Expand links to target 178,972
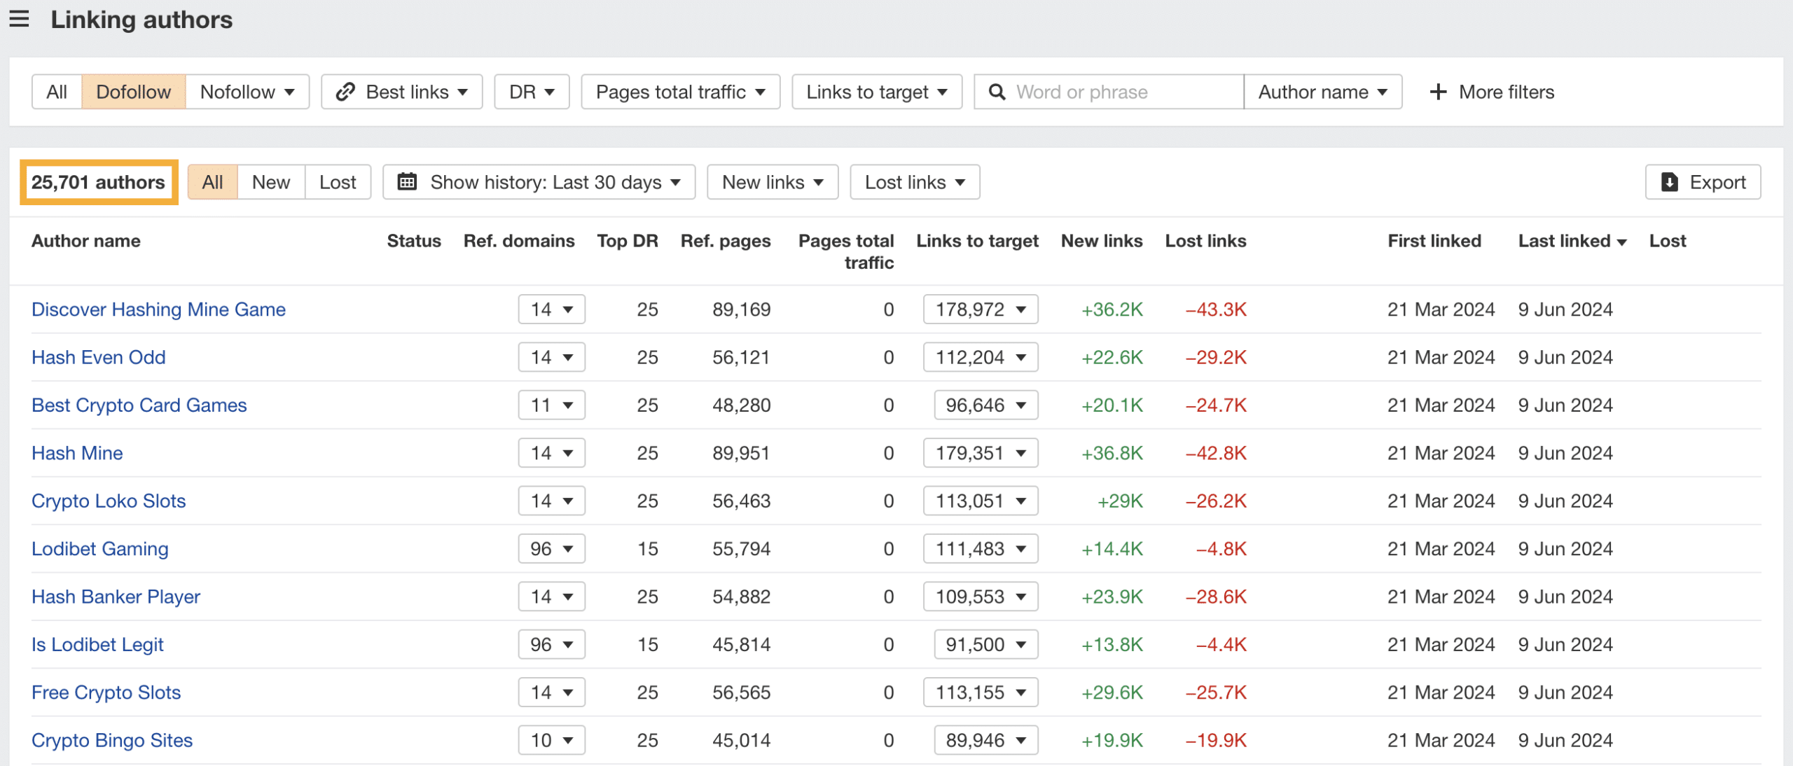Viewport: 1793px width, 766px height. click(x=981, y=309)
